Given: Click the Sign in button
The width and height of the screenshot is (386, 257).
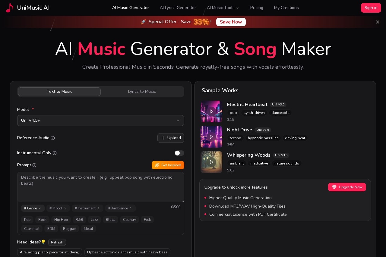Looking at the screenshot, I should (x=371, y=8).
